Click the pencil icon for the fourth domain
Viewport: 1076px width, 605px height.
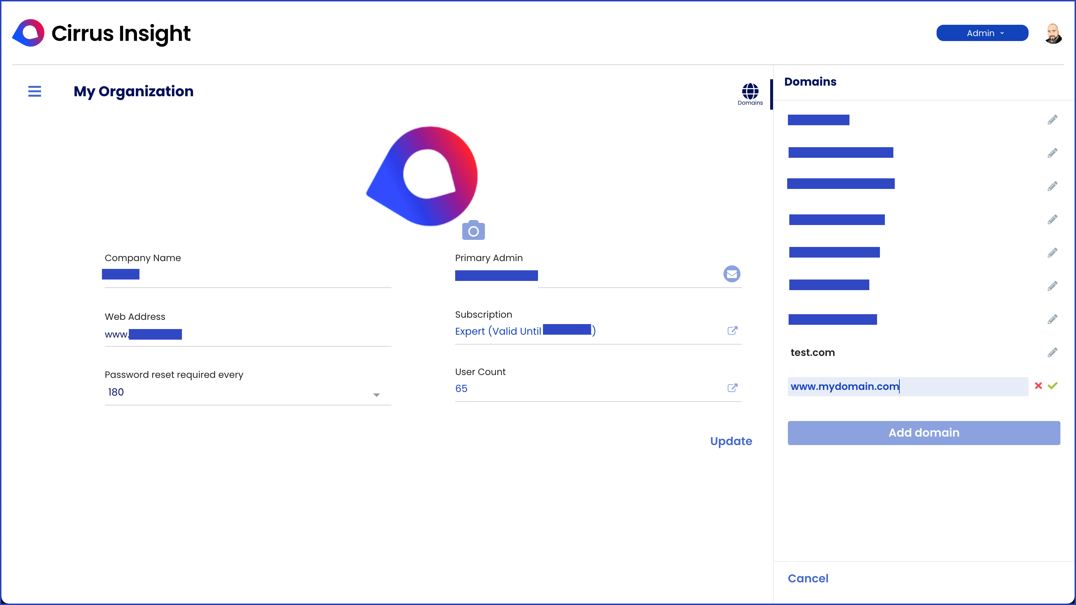[x=1052, y=220]
